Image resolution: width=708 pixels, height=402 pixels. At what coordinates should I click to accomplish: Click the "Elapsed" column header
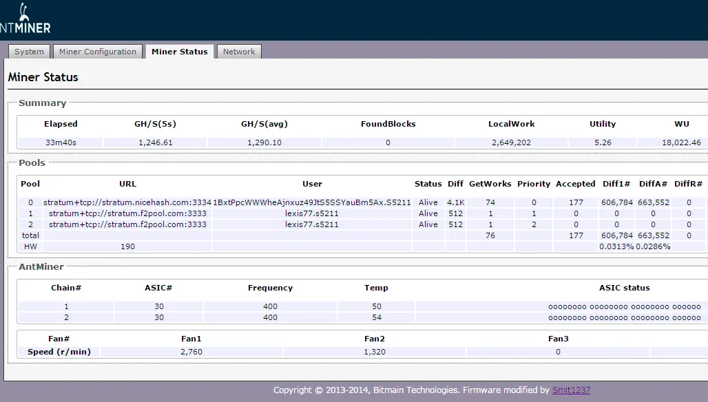61,124
